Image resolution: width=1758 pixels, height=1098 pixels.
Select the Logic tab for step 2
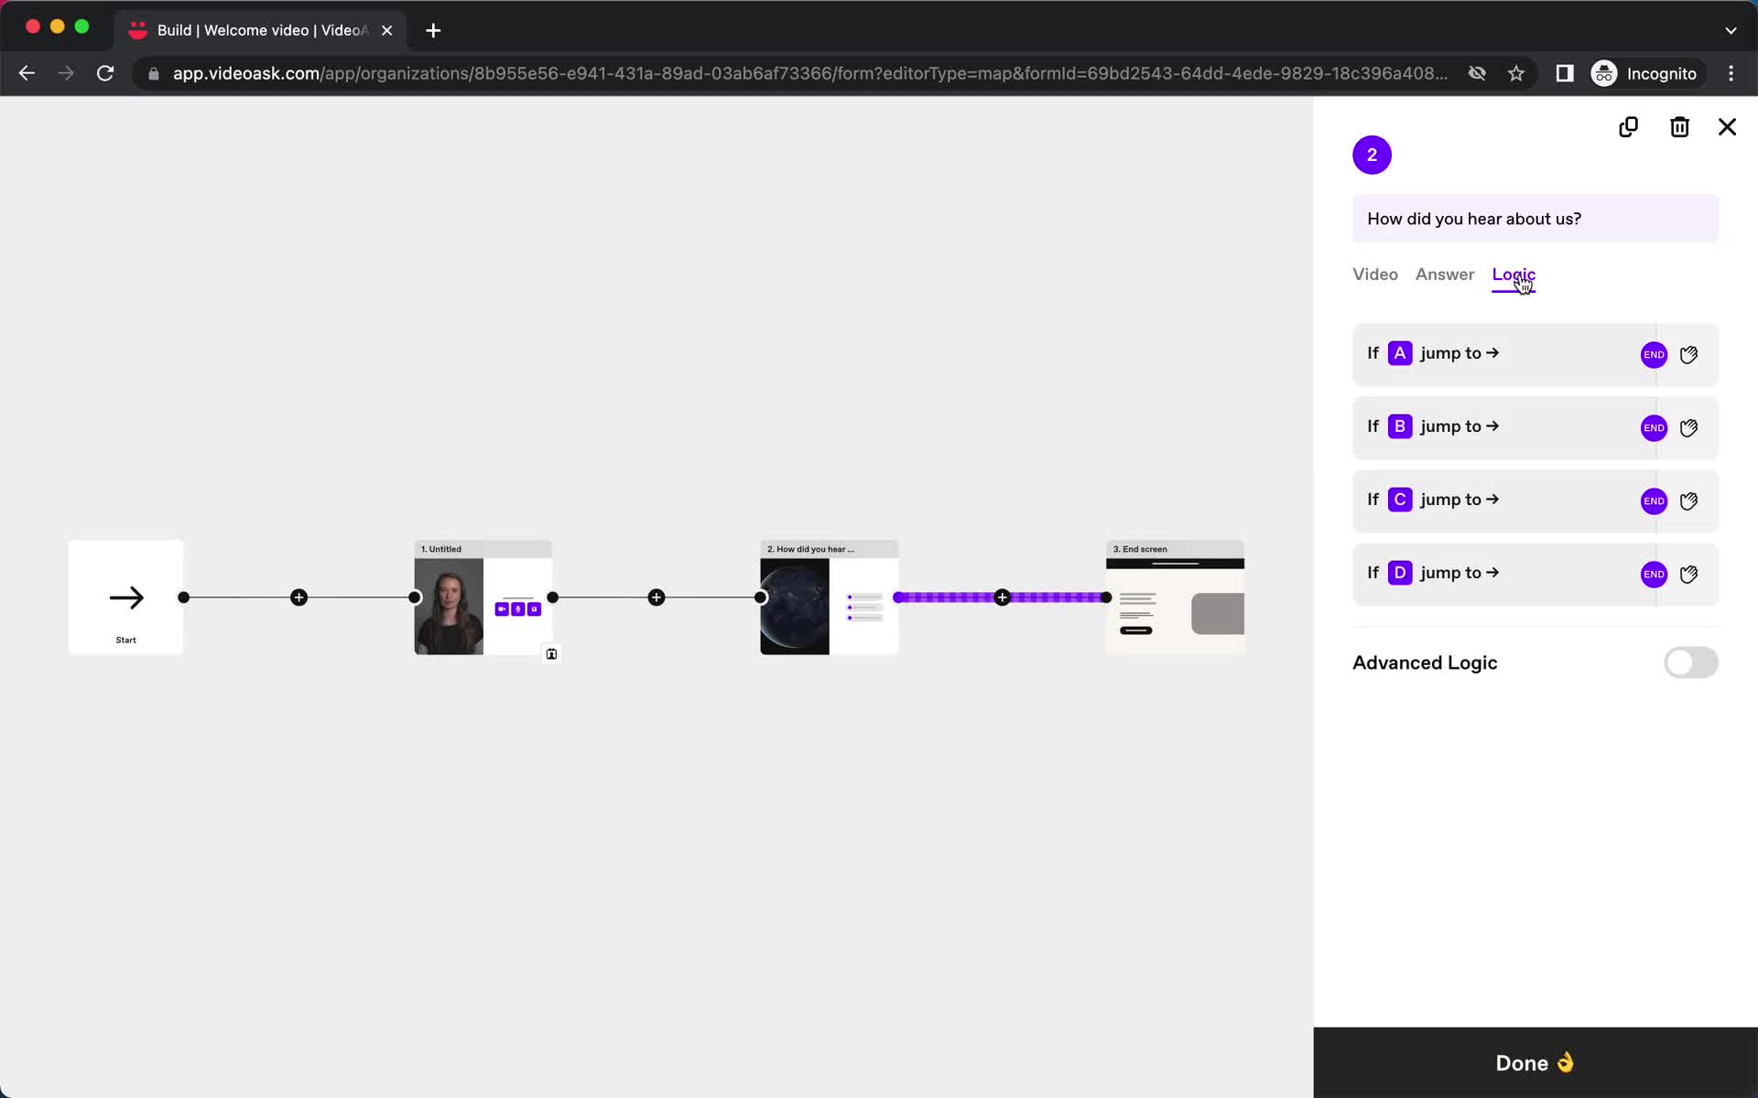click(x=1514, y=274)
